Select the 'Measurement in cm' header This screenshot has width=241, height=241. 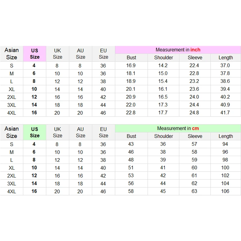(178, 128)
